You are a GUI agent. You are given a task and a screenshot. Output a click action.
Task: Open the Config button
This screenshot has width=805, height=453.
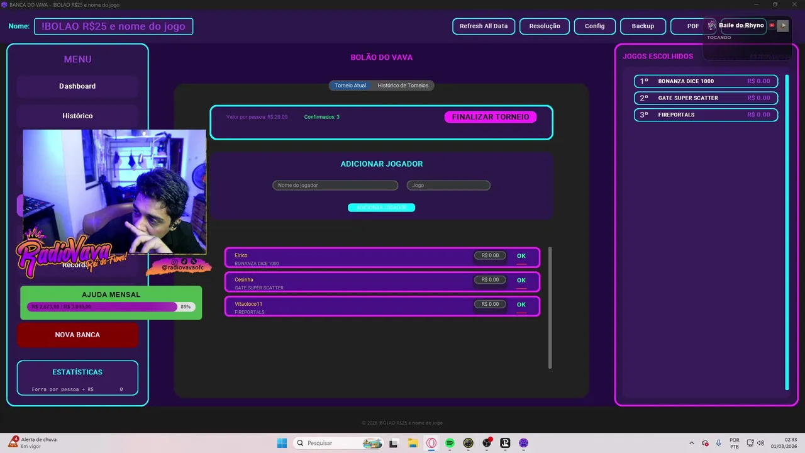tap(594, 26)
